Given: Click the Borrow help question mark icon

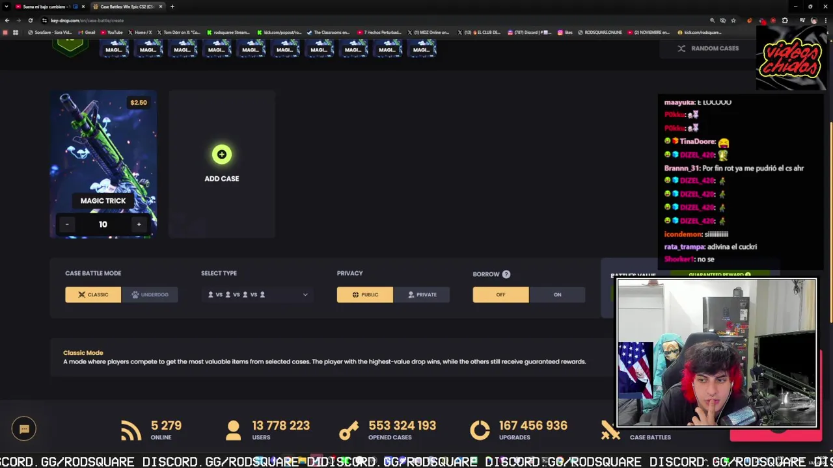Looking at the screenshot, I should 506,274.
